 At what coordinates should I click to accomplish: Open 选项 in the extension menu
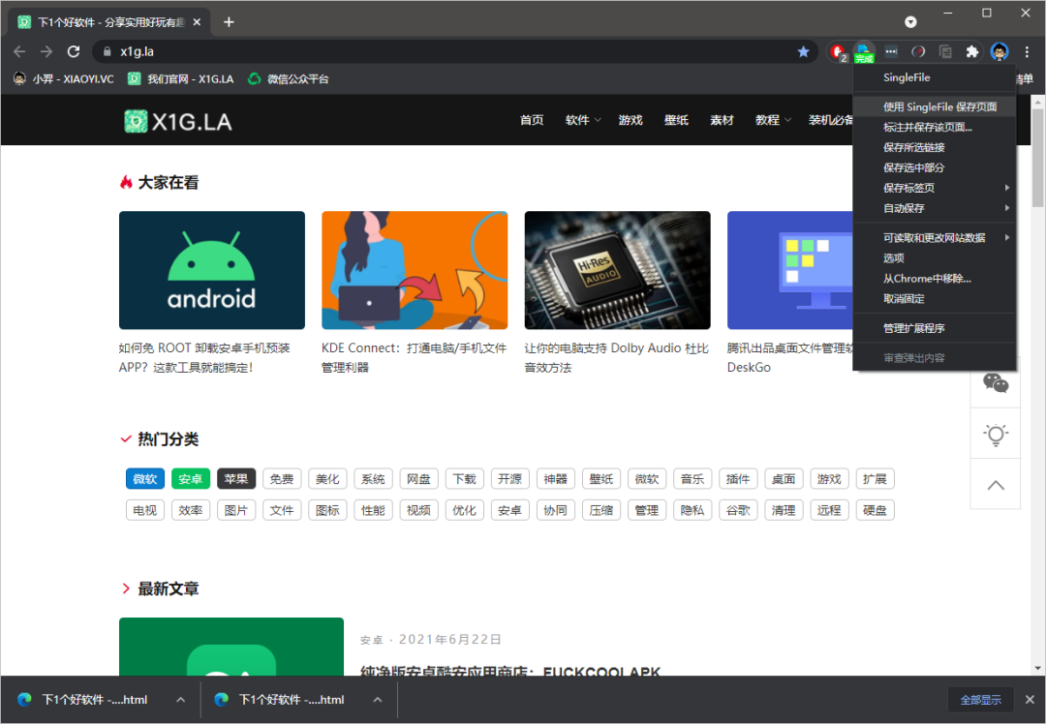click(x=935, y=258)
